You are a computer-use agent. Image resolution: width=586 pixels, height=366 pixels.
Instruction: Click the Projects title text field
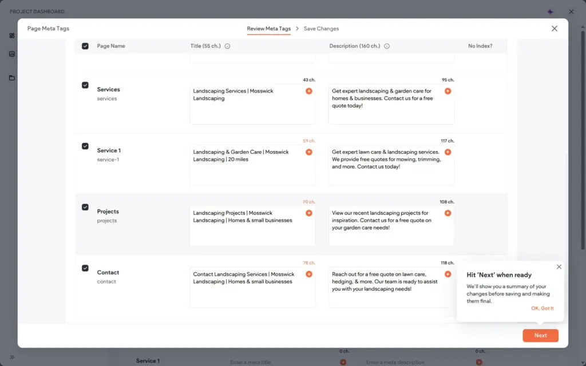pyautogui.click(x=252, y=226)
